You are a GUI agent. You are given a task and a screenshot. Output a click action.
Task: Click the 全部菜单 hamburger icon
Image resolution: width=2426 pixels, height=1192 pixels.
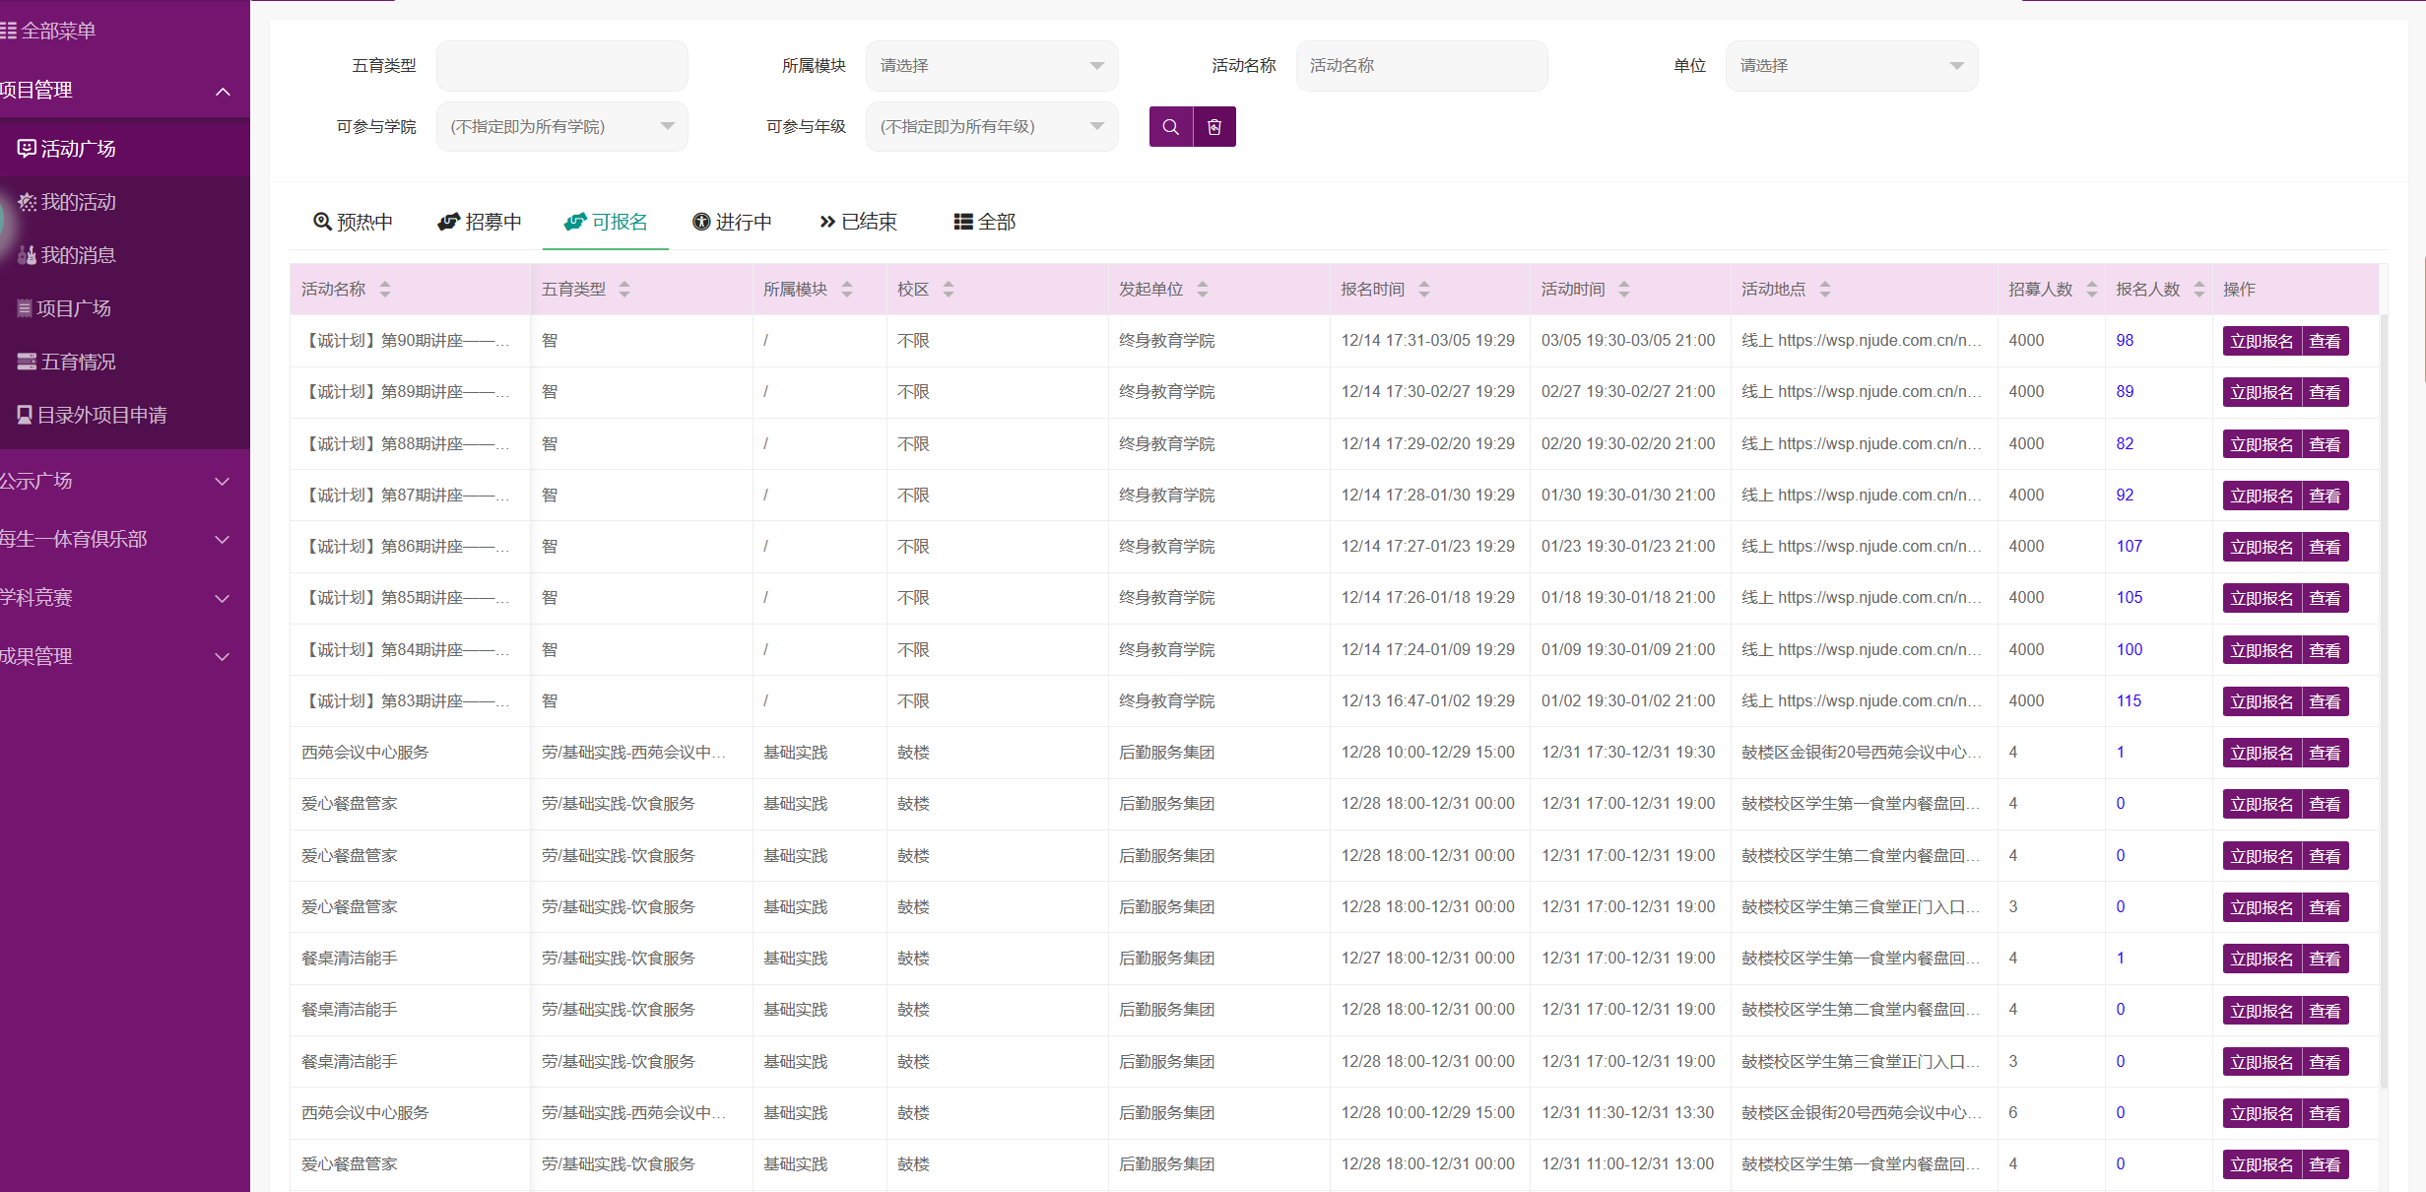tap(9, 31)
